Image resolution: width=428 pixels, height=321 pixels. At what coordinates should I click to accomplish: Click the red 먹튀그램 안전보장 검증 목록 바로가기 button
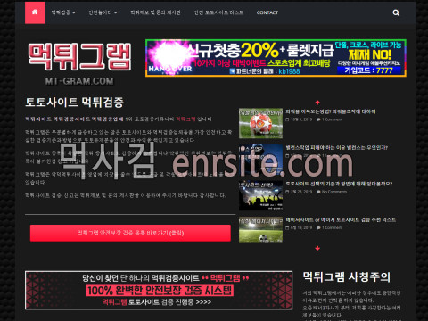click(130, 233)
